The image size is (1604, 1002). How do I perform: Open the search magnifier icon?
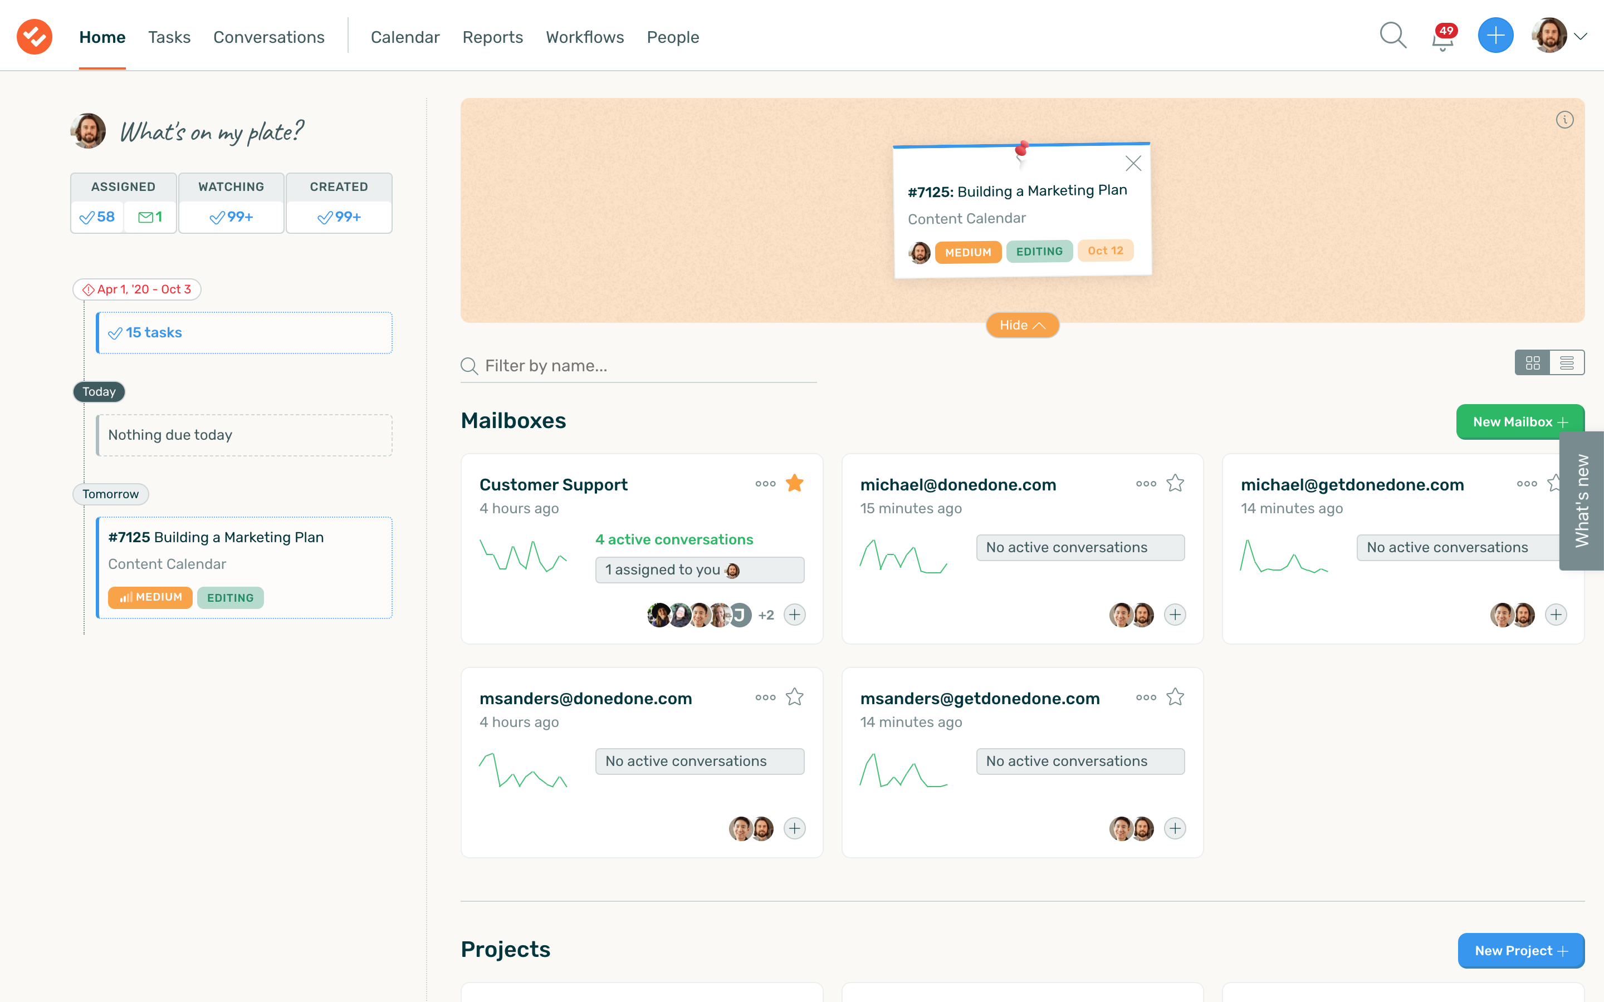pyautogui.click(x=1392, y=36)
